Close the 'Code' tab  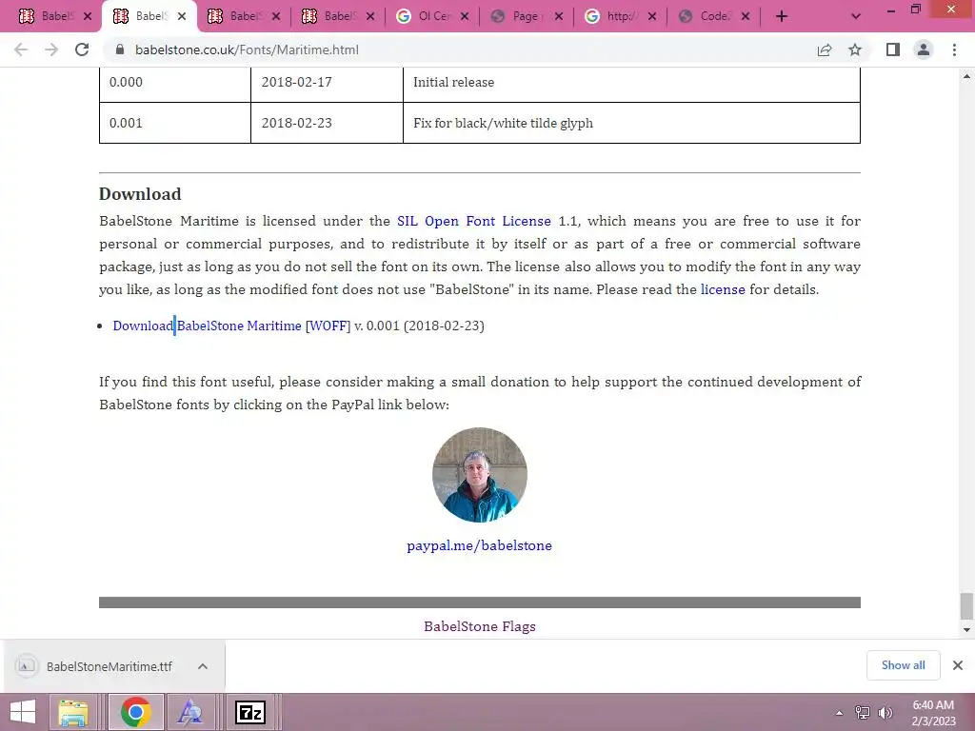[746, 17]
